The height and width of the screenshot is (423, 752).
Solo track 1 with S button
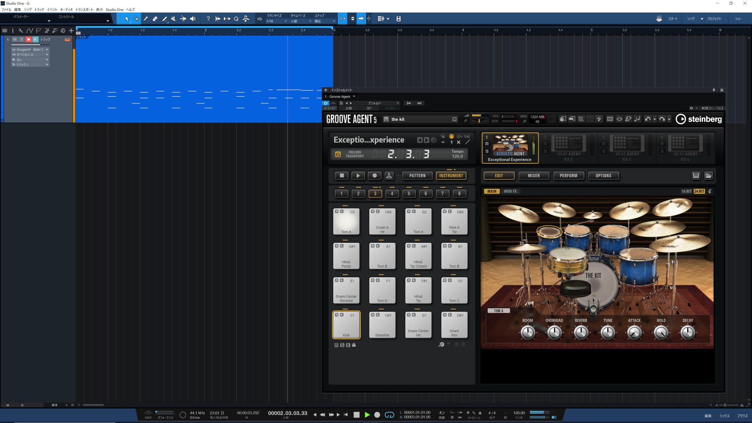click(x=21, y=39)
